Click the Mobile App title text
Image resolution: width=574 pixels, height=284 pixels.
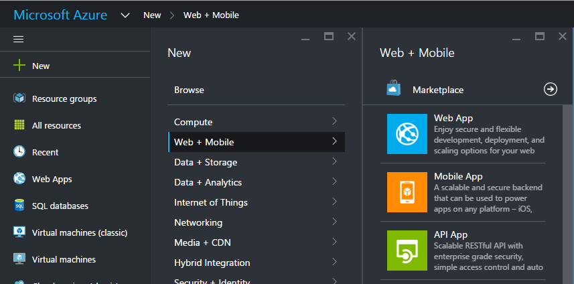pos(458,176)
